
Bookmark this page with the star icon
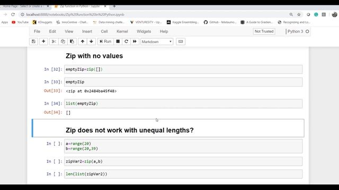(x=299, y=14)
